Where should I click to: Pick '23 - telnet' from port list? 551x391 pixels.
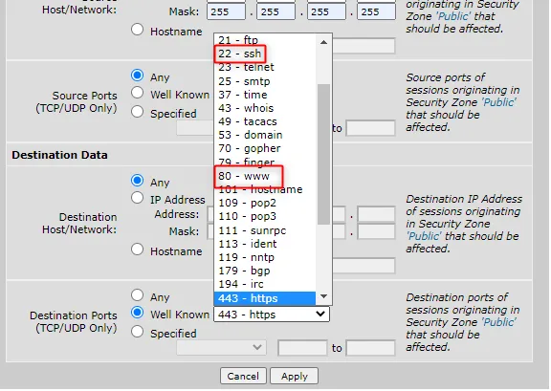265,67
